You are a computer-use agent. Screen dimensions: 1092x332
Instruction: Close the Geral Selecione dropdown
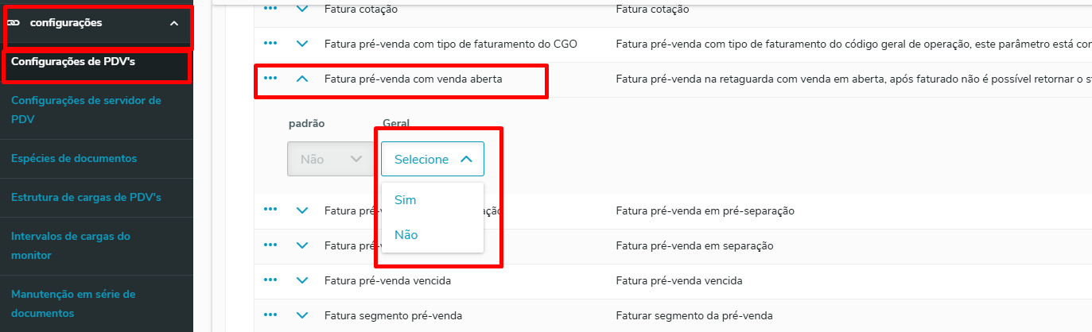click(x=433, y=159)
